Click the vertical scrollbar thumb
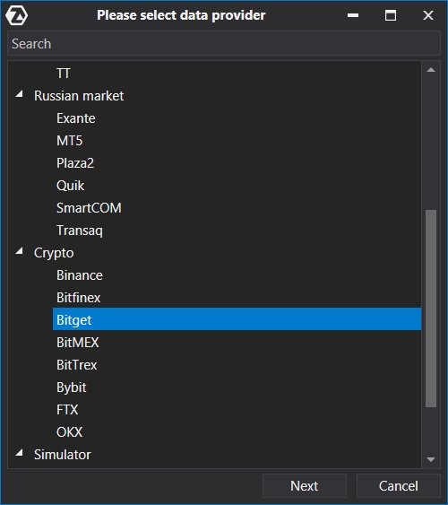The width and height of the screenshot is (448, 505). coord(431,309)
